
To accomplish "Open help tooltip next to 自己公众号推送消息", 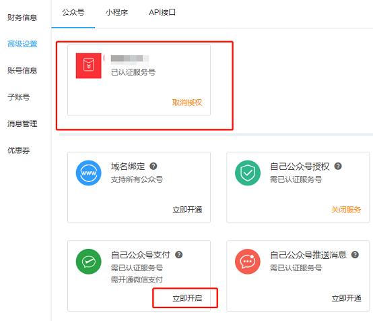I will click(x=355, y=255).
